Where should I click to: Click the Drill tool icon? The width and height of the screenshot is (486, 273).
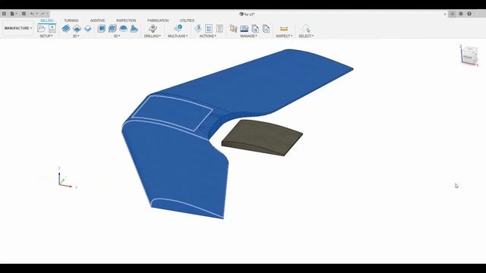(153, 29)
